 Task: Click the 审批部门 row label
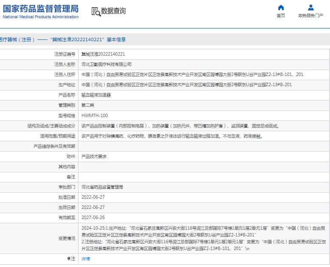pos(67,187)
